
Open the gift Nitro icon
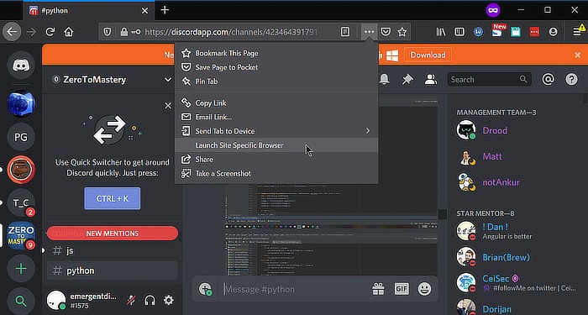(x=378, y=289)
